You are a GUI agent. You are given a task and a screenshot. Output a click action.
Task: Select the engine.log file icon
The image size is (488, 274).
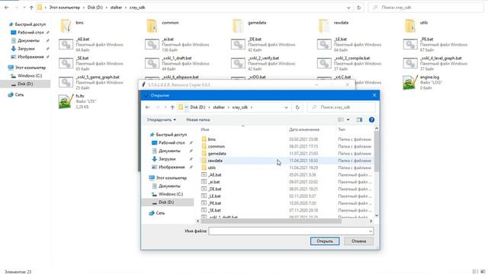coord(410,82)
